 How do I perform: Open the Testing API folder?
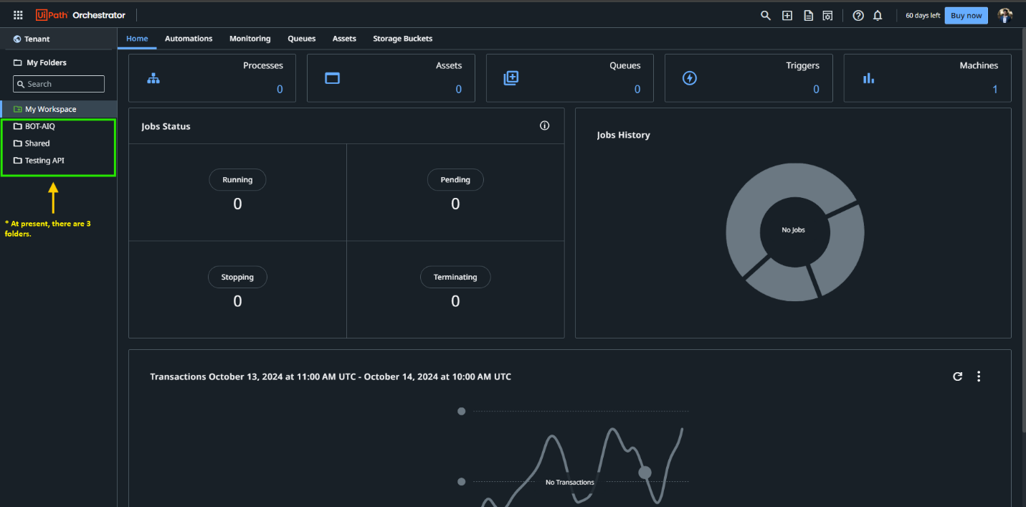point(58,161)
